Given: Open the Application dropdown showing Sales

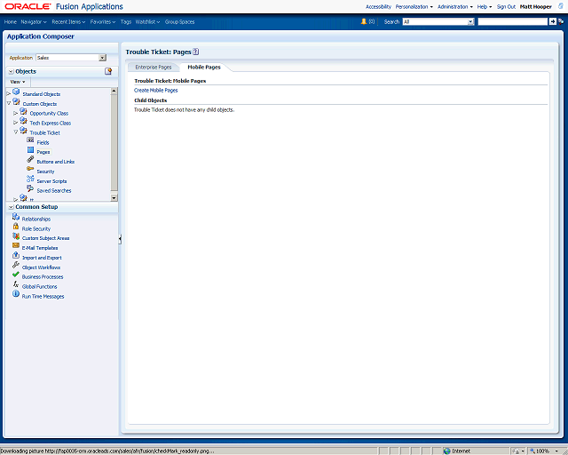Looking at the screenshot, I should pyautogui.click(x=103, y=58).
